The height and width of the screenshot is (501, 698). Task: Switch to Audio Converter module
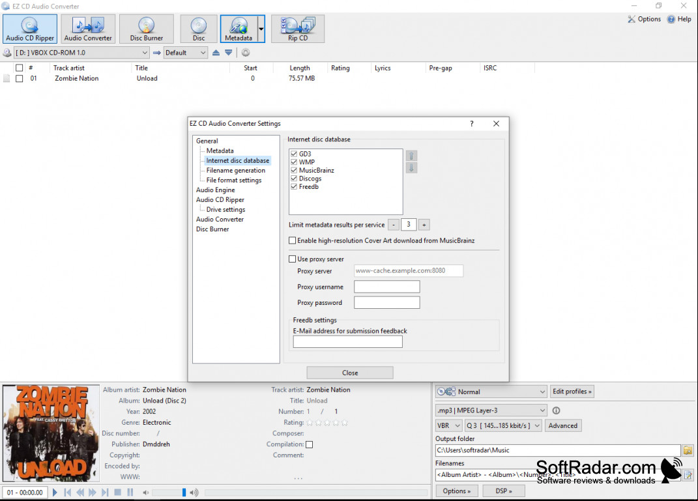pos(88,29)
